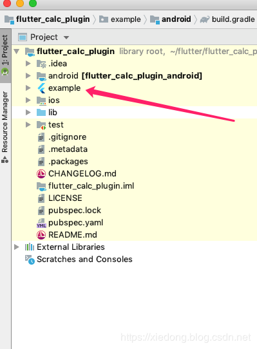Click the LICENSE file icon

(x=41, y=198)
